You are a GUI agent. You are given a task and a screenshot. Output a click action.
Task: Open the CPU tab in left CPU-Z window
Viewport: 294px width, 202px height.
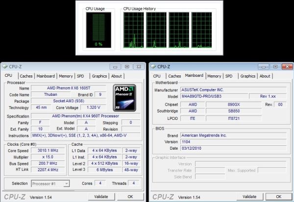[x=8, y=75]
